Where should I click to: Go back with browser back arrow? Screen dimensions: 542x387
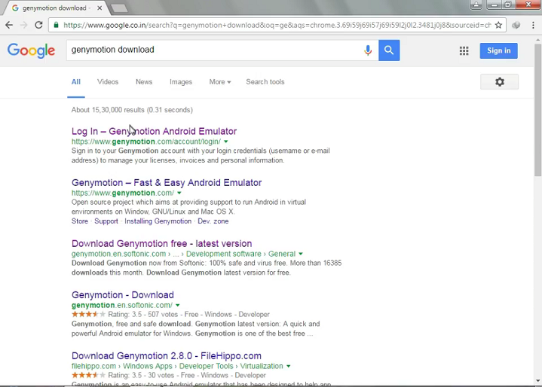(x=9, y=25)
